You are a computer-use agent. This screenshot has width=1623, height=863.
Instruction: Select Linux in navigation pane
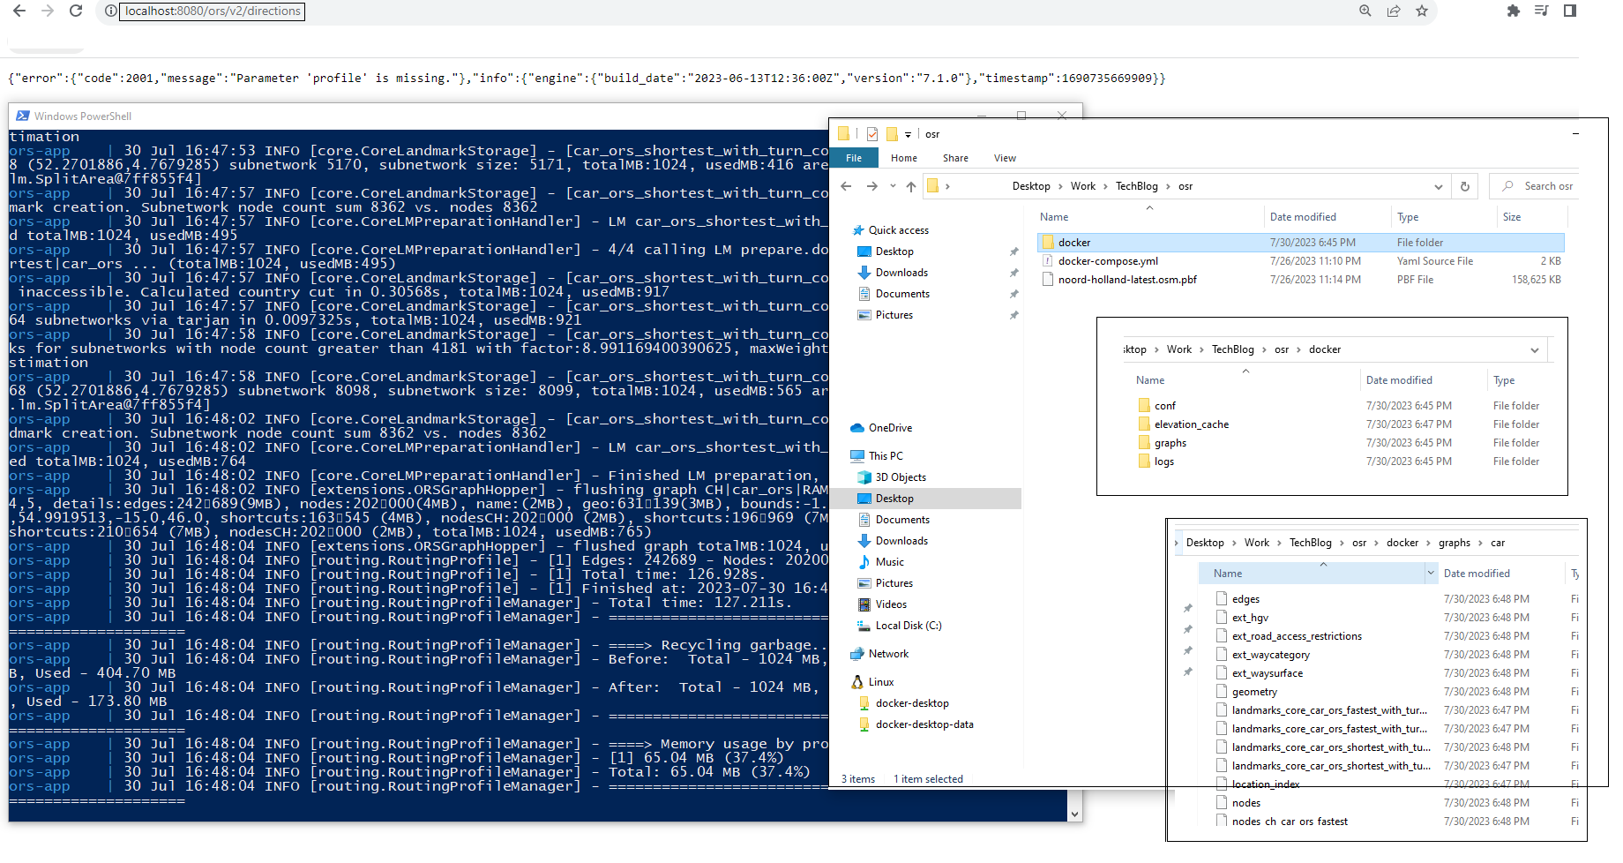[x=880, y=682]
